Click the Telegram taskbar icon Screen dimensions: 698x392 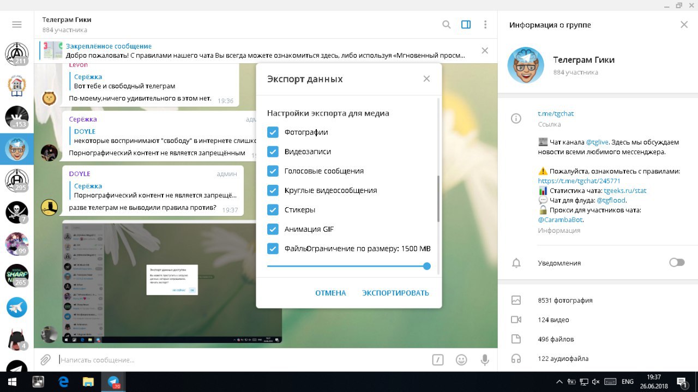tap(114, 382)
